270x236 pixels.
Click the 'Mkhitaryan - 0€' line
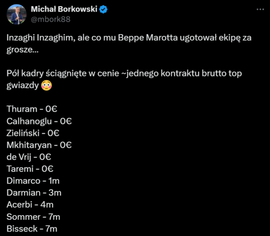[x=40, y=145]
